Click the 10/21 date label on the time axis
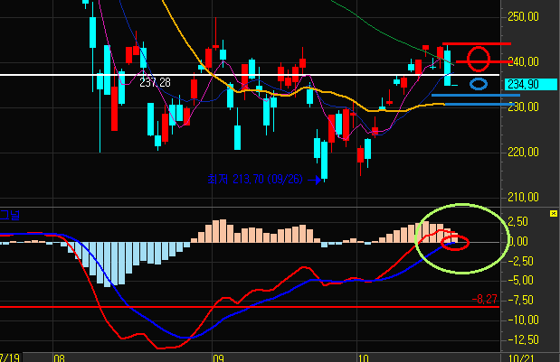Viewport: 560px width, 362px height. coord(522,357)
